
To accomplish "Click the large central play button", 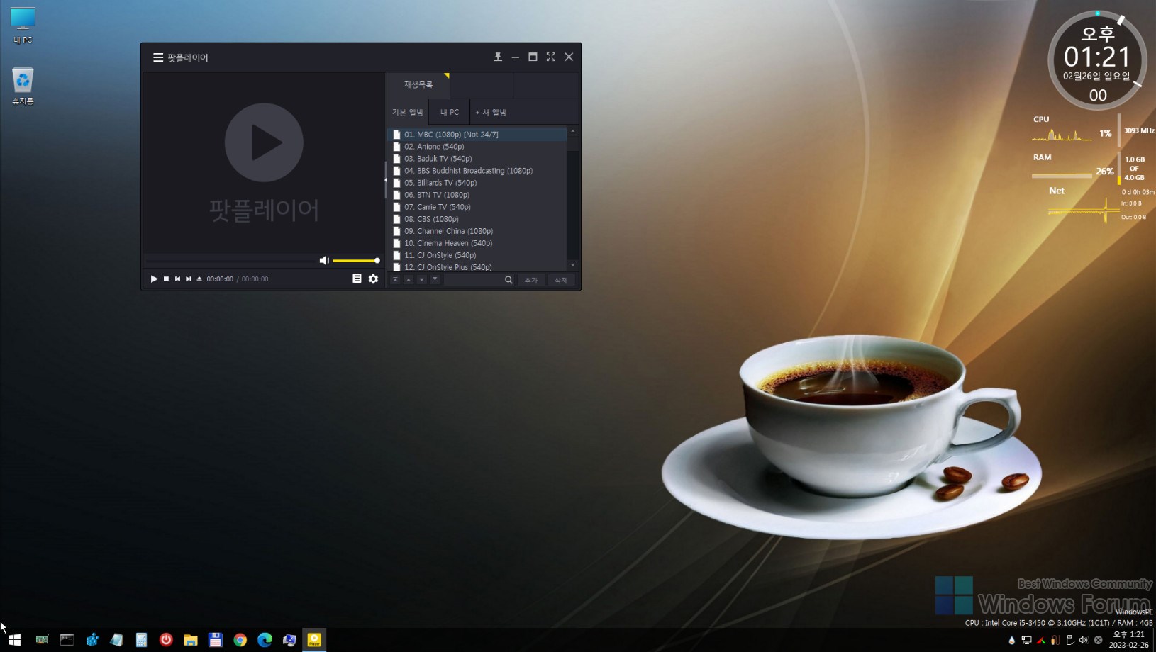I will pos(264,142).
